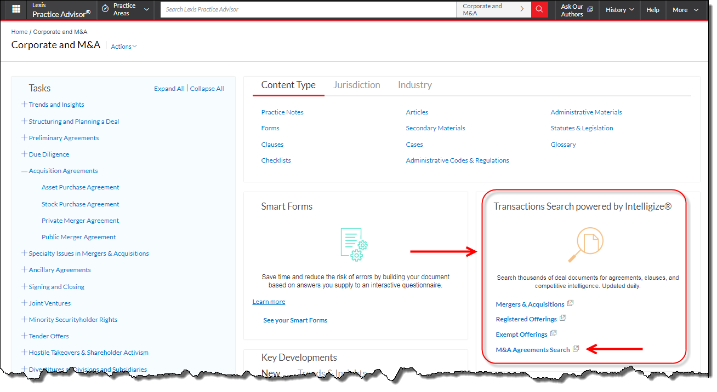Image resolution: width=717 pixels, height=392 pixels.
Task: Expand Hostile Takeovers & Shareholder Activism
Action: (x=24, y=352)
